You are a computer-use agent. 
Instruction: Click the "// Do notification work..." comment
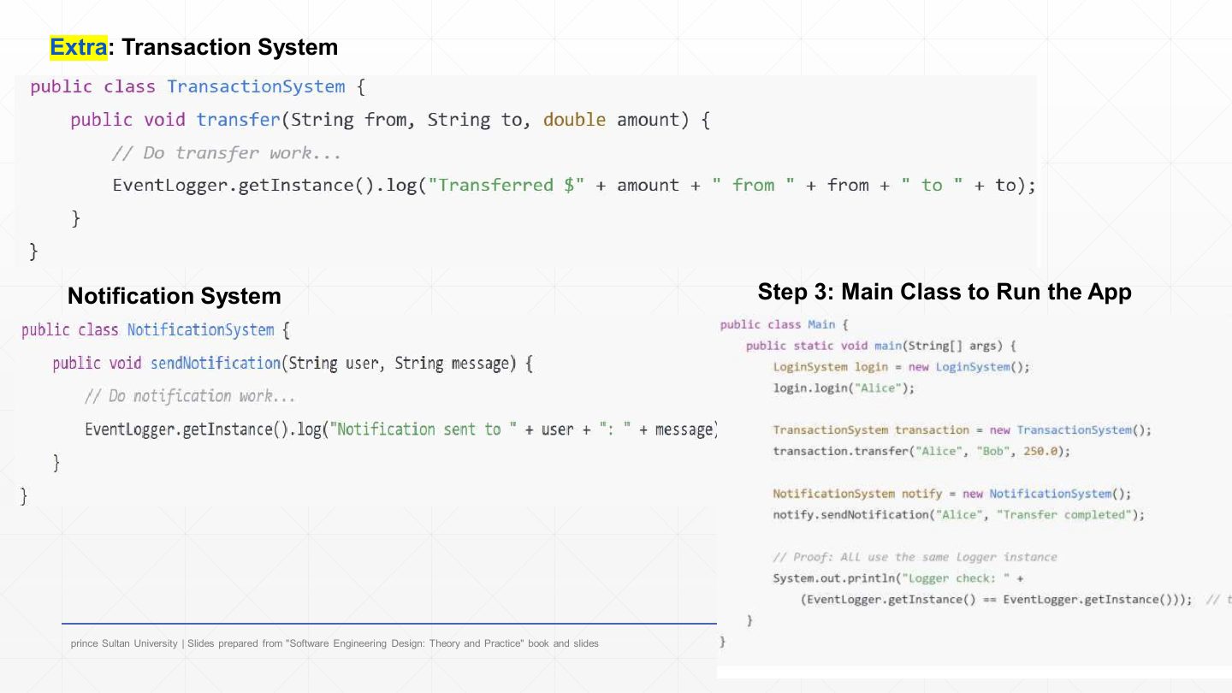190,396
